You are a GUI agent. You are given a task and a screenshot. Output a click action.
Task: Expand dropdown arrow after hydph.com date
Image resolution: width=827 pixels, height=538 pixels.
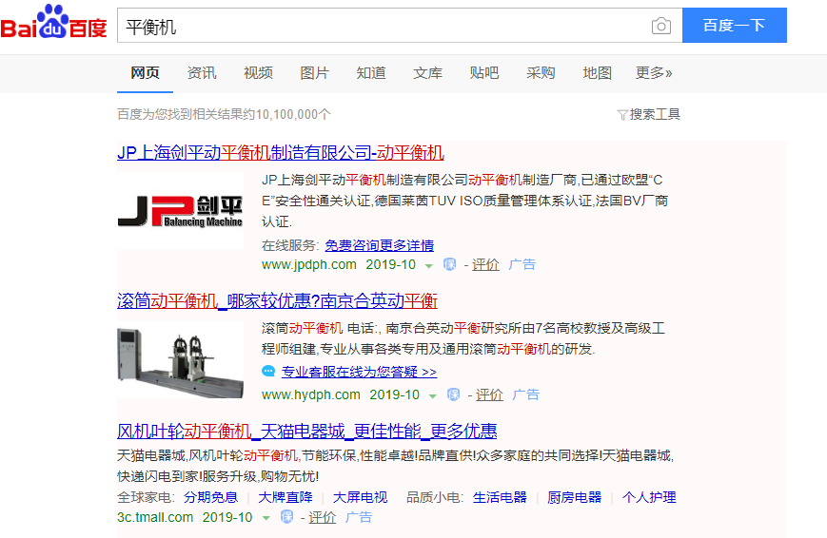click(x=432, y=395)
